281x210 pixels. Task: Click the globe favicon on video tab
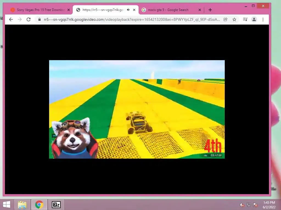[x=78, y=10]
